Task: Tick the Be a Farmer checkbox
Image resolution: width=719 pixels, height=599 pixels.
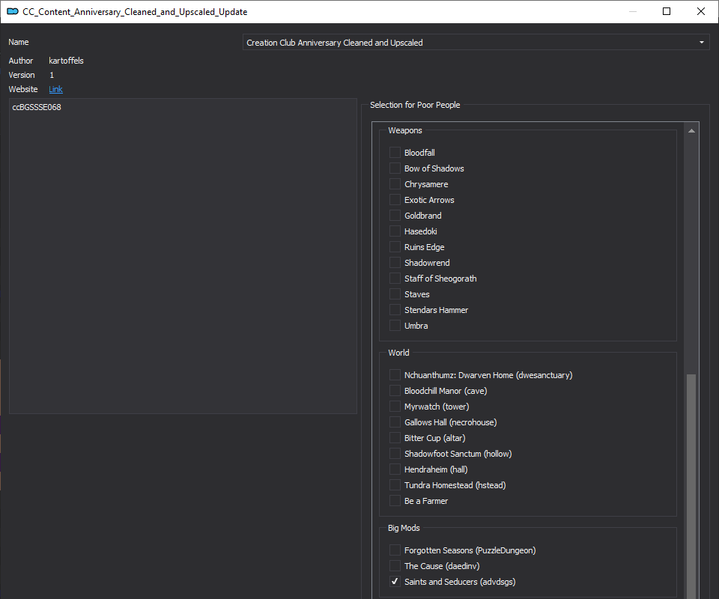Action: pyautogui.click(x=395, y=500)
